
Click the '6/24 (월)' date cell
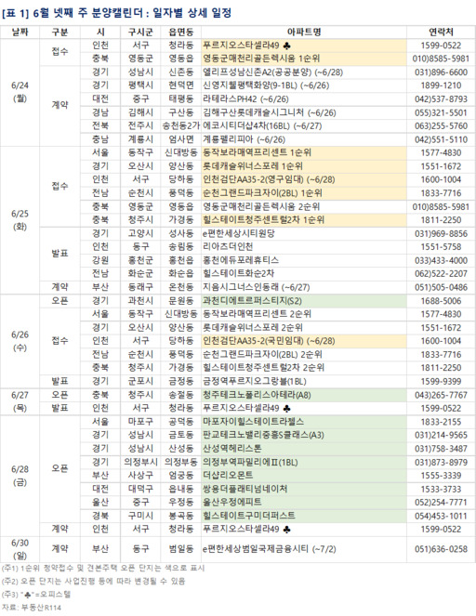pyautogui.click(x=20, y=92)
